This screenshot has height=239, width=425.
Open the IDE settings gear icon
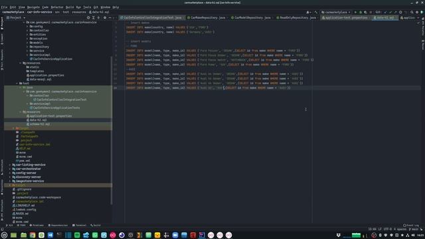coord(417,12)
